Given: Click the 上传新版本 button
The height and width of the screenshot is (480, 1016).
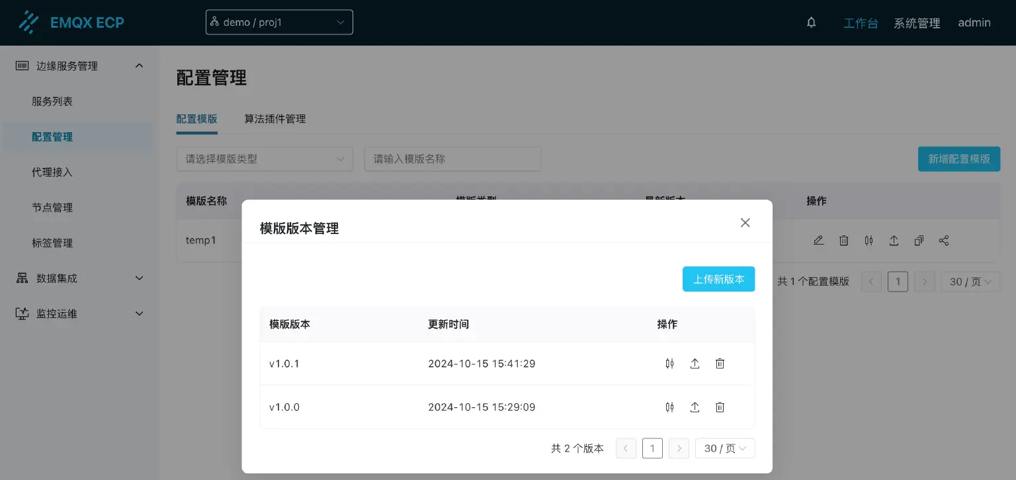Looking at the screenshot, I should click(718, 278).
